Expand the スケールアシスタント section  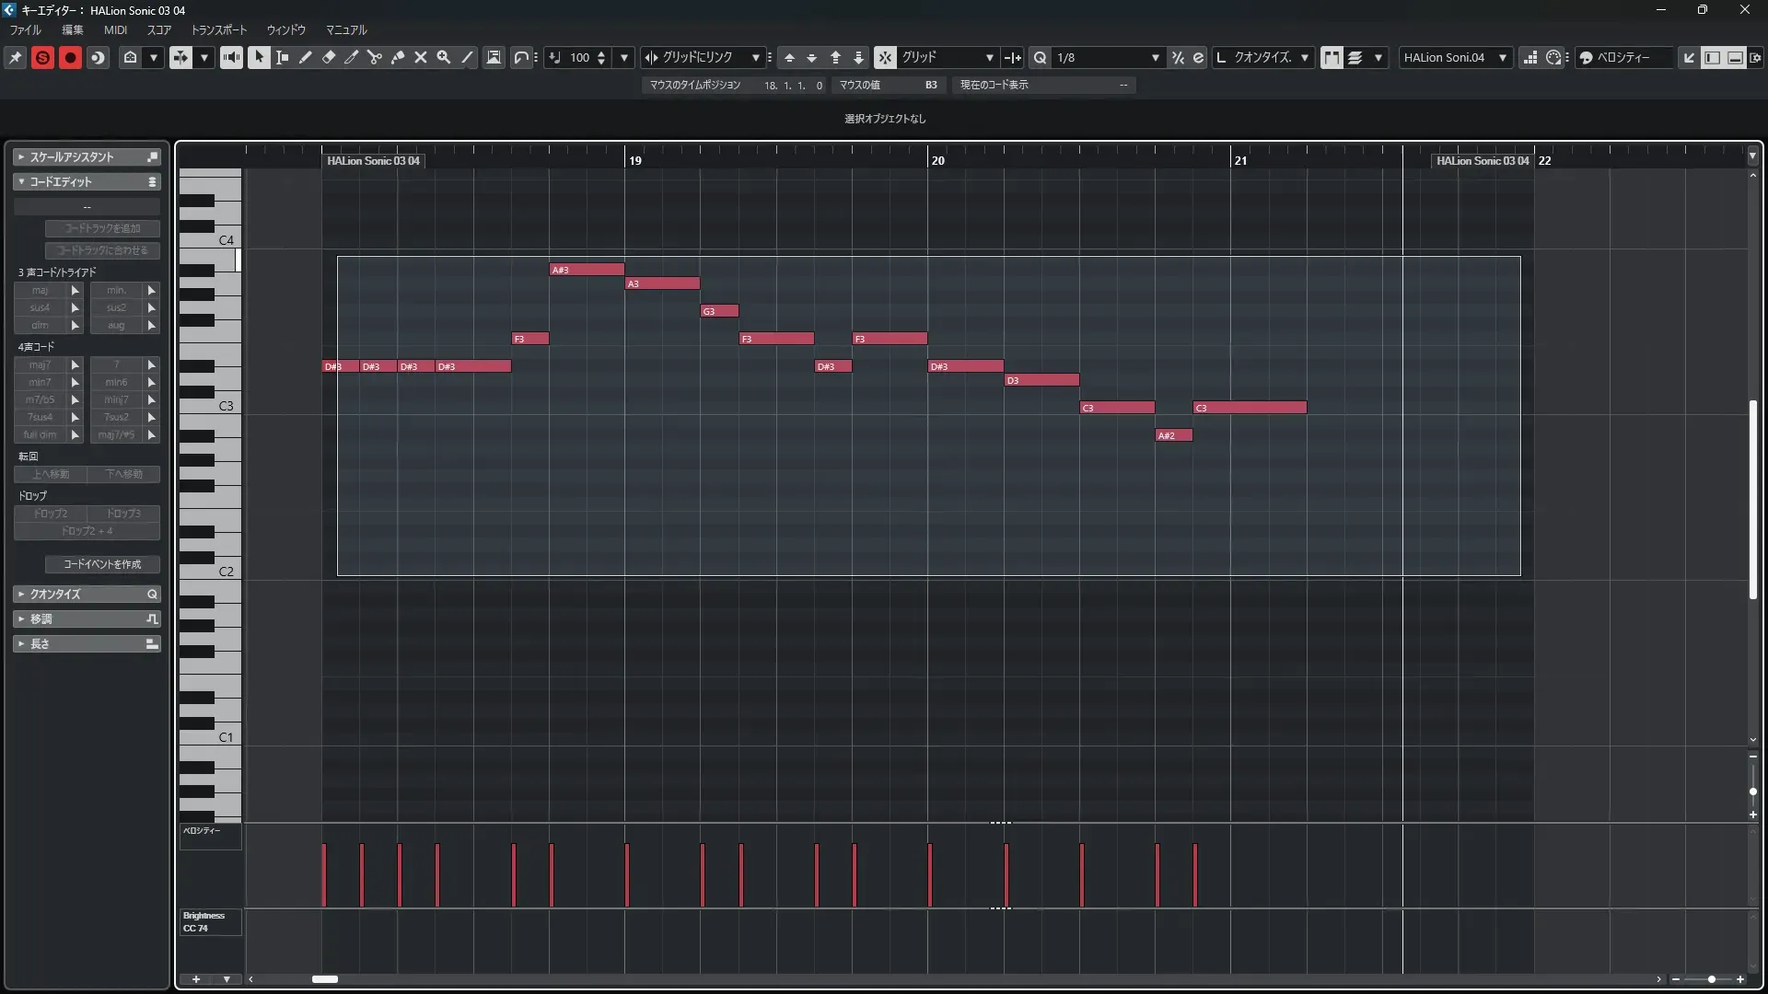click(87, 157)
